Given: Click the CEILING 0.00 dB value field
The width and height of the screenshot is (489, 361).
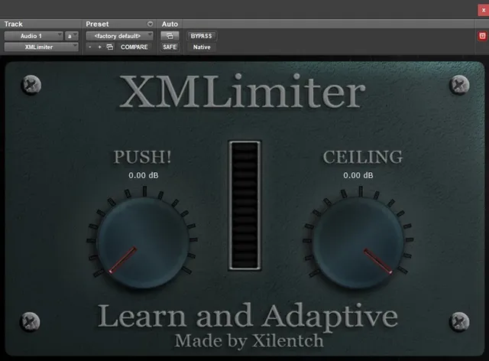Looking at the screenshot, I should 358,176.
